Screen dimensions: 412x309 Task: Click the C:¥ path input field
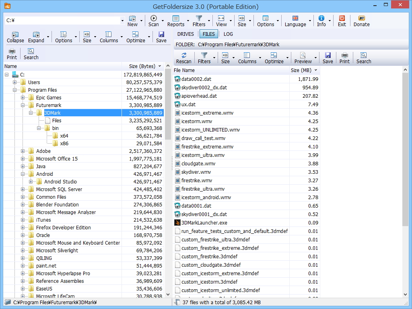tap(62, 21)
